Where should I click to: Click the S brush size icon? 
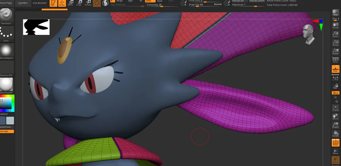pyautogui.click(x=184, y=3)
